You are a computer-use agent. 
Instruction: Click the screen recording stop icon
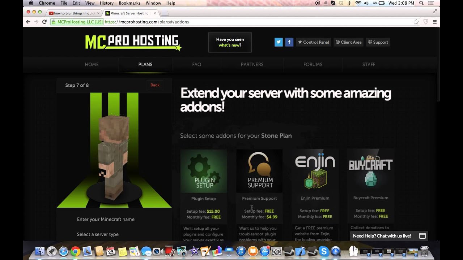pos(318,3)
